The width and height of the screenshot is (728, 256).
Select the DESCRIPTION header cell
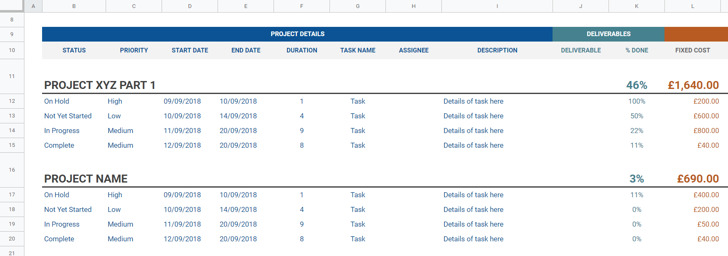tap(497, 50)
